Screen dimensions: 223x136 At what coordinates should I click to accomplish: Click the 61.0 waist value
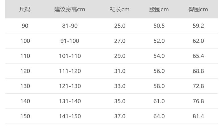159,101
